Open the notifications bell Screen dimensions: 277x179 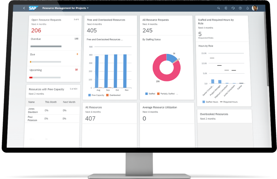point(248,8)
